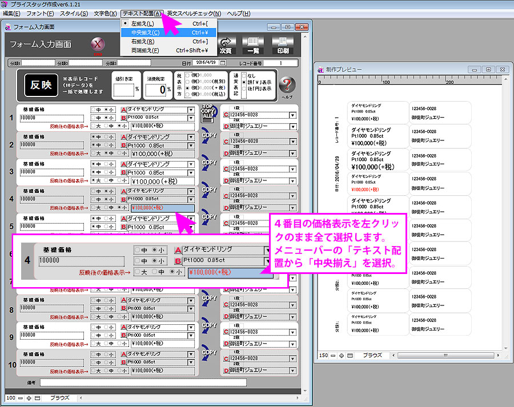Select なし currency notation radio option
This screenshot has width=514, height=407.
tap(244, 75)
